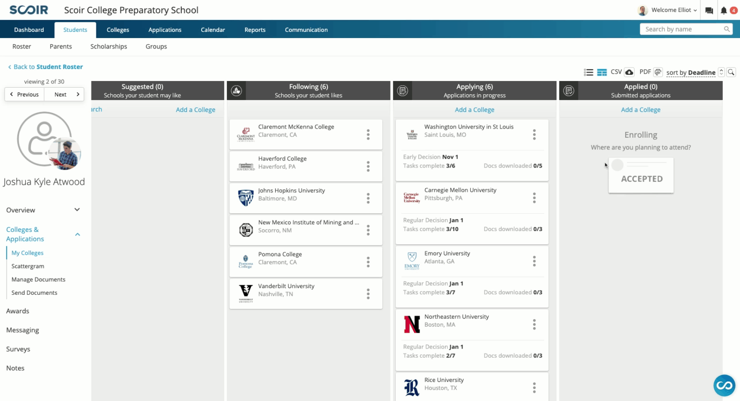Viewport: 740px width, 401px height.
Task: Open the notifications bell icon
Action: click(x=724, y=10)
